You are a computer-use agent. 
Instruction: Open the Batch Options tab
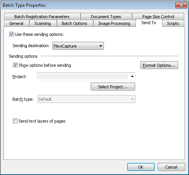point(75,23)
